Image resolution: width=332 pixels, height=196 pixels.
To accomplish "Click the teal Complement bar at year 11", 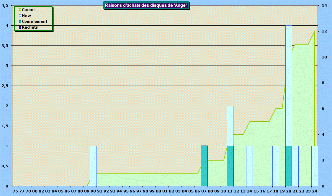I will point(230,166).
